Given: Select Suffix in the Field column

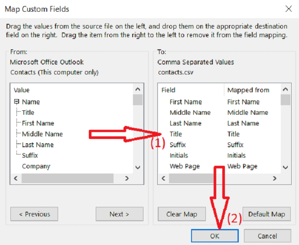Looking at the screenshot, I should [178, 145].
